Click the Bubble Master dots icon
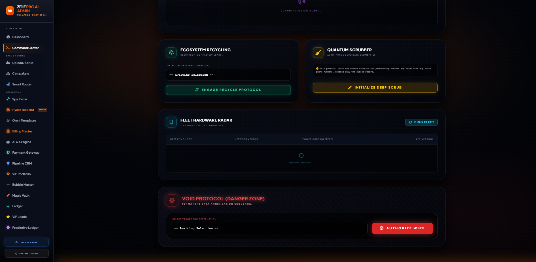Image resolution: width=536 pixels, height=262 pixels. [8, 185]
